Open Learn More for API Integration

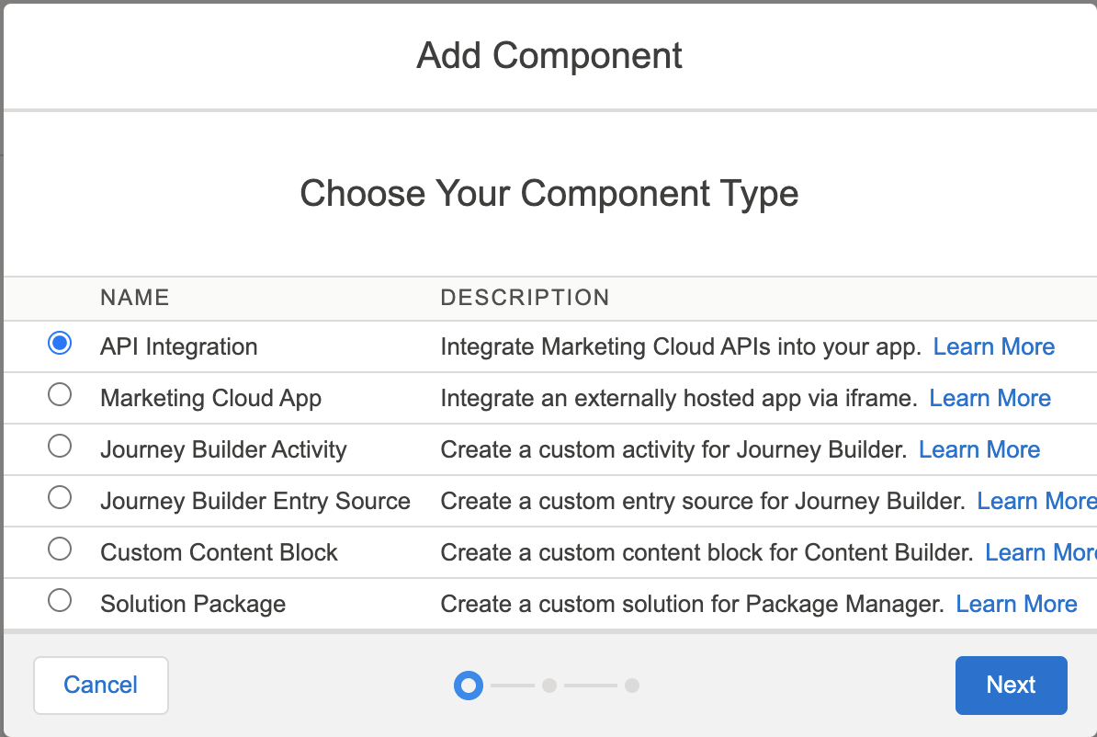tap(993, 346)
